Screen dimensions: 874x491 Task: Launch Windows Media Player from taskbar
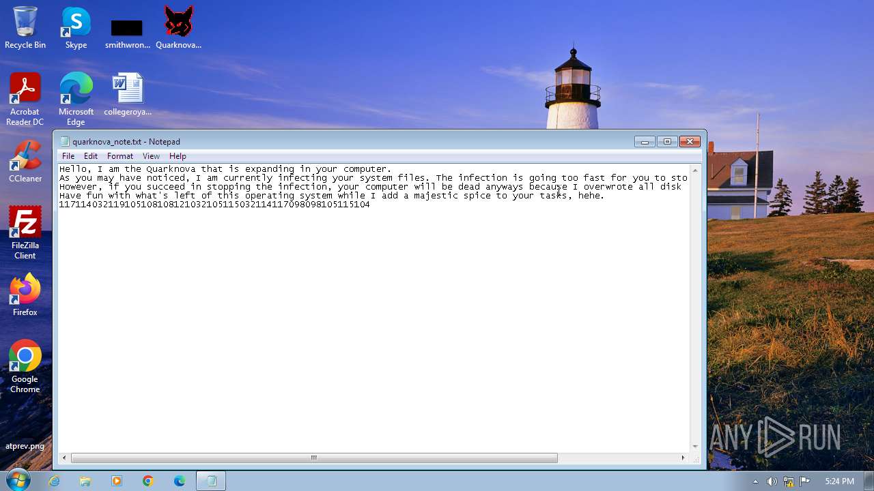117,481
